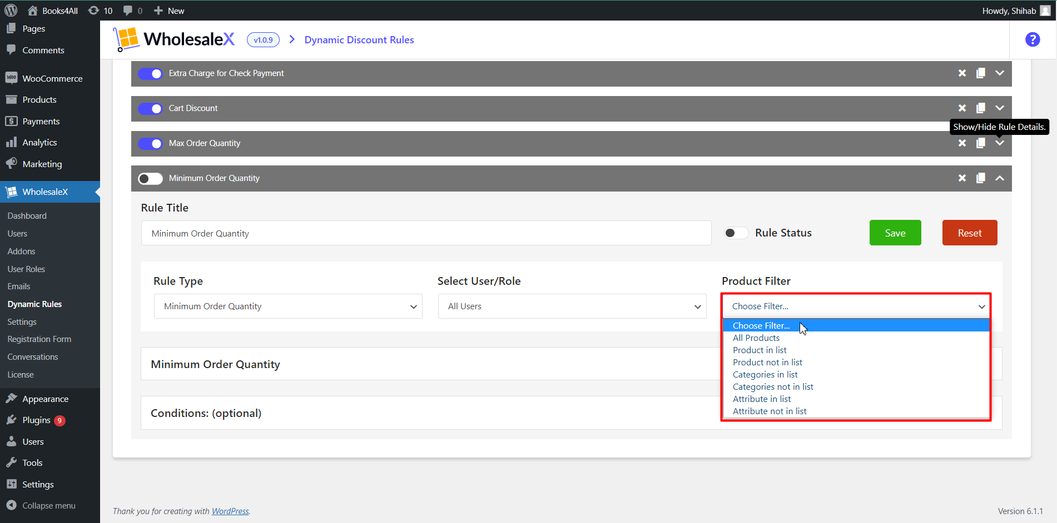
Task: Open WholesaleX Dashboard submenu
Action: pos(27,216)
